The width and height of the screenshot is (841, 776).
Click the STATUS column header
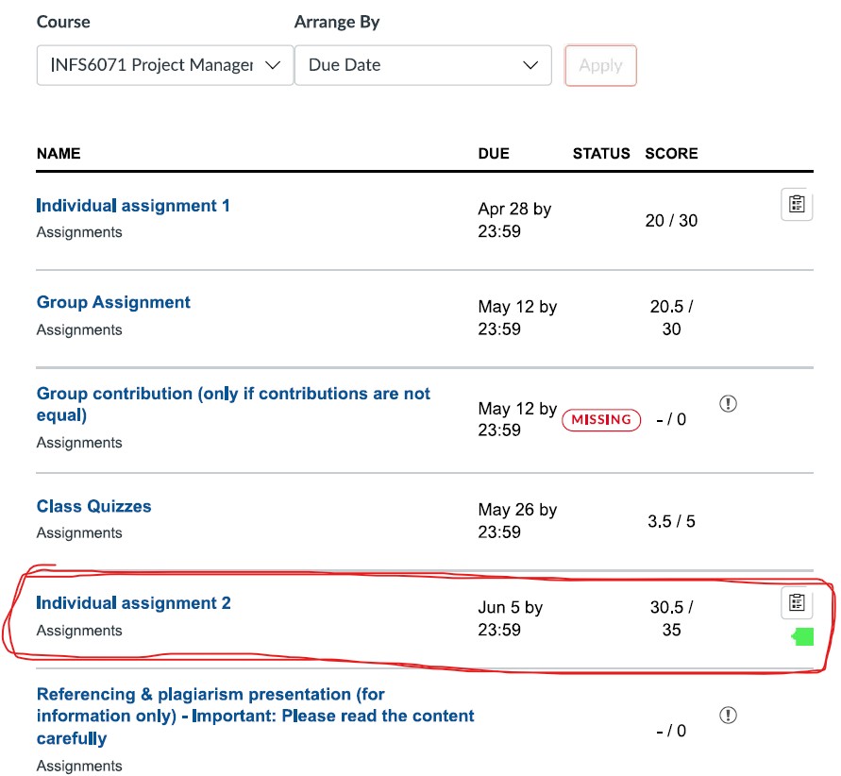[x=601, y=153]
